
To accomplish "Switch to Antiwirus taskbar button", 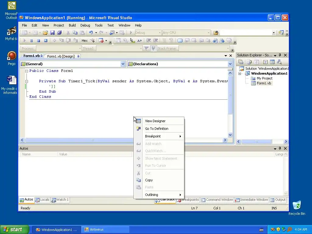I will (x=105, y=230).
